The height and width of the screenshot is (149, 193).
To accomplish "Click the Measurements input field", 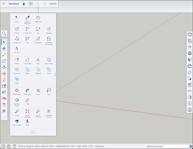I will click(175, 146).
